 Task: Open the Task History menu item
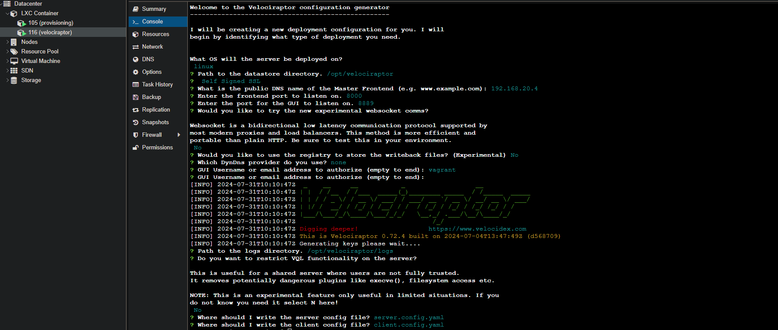[157, 85]
